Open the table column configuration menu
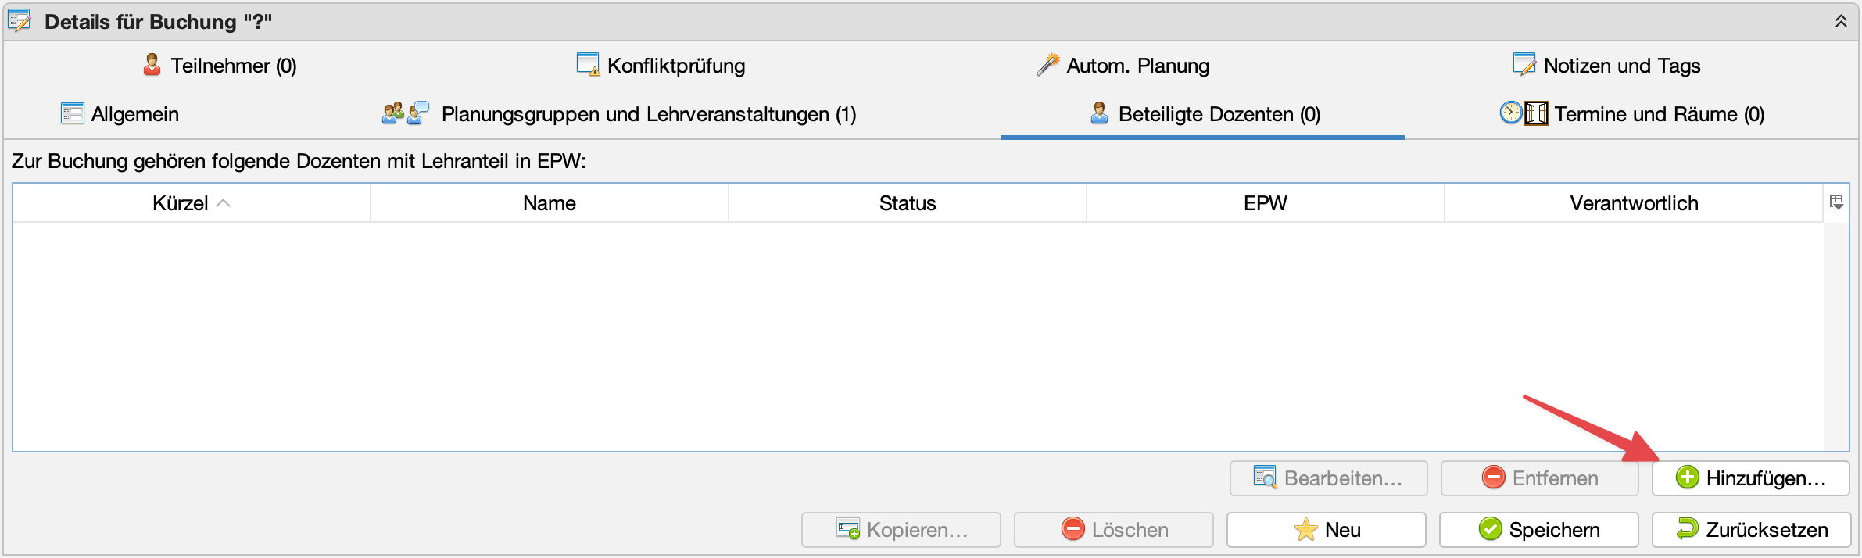 coord(1836,202)
